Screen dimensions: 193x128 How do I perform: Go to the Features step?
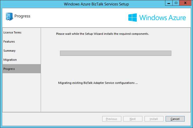point(9,42)
